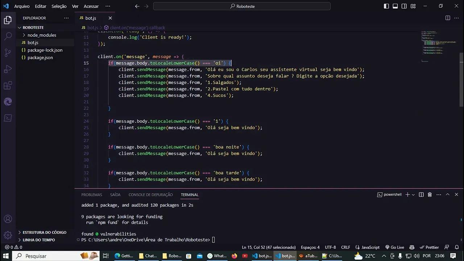Open the Search view in activity bar
The width and height of the screenshot is (464, 261).
point(8,36)
